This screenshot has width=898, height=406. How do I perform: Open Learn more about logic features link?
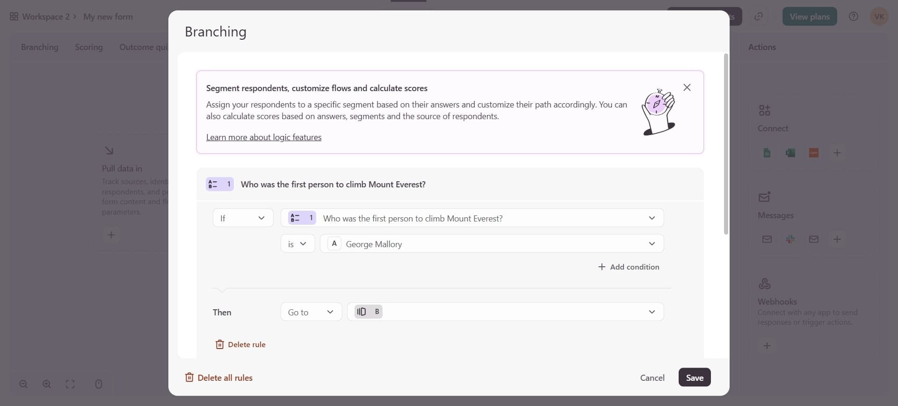click(x=264, y=137)
